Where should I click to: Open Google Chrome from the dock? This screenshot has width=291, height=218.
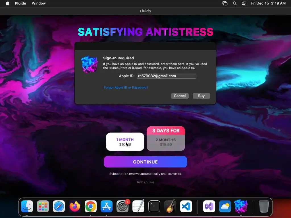click(x=91, y=206)
